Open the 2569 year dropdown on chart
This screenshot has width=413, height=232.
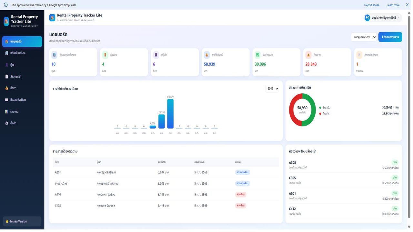272,89
